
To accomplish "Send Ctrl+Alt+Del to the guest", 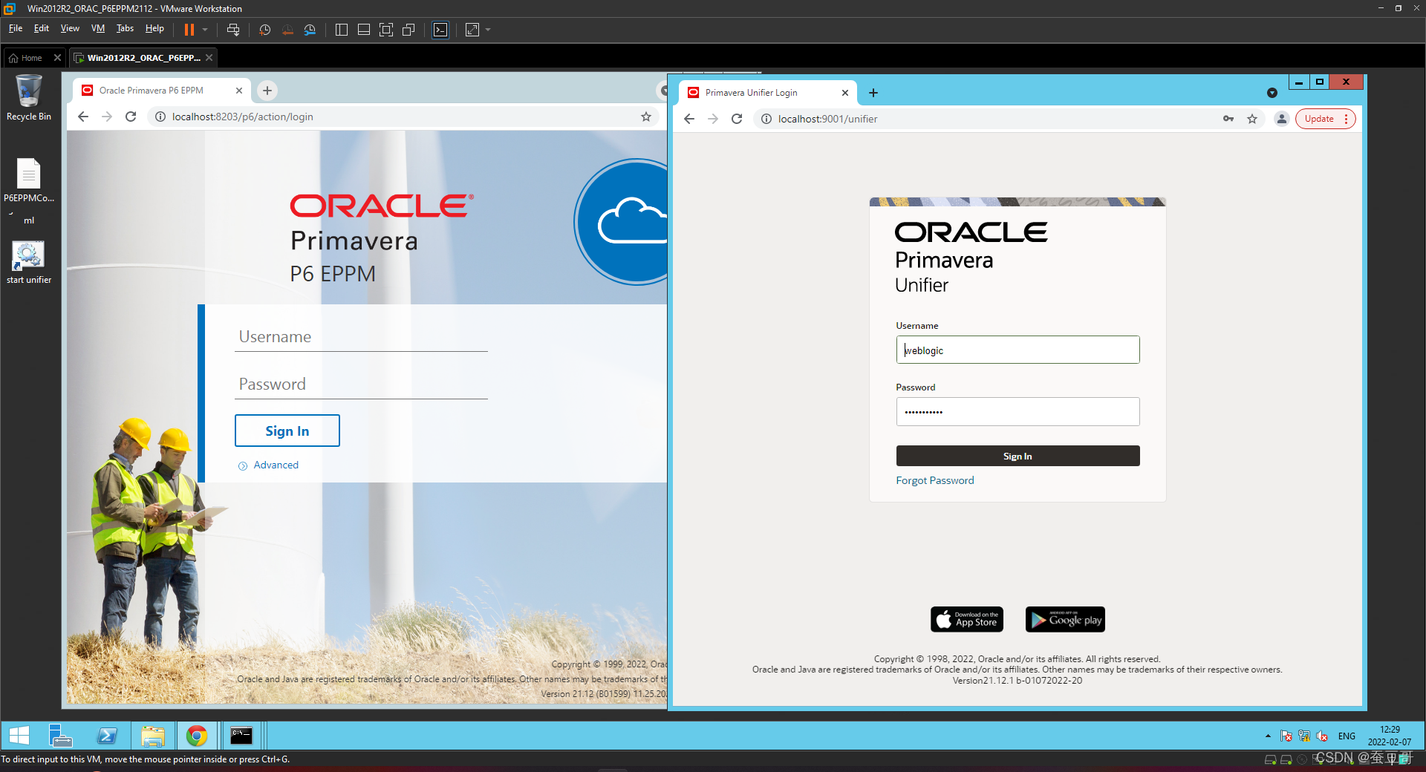I will pyautogui.click(x=232, y=30).
